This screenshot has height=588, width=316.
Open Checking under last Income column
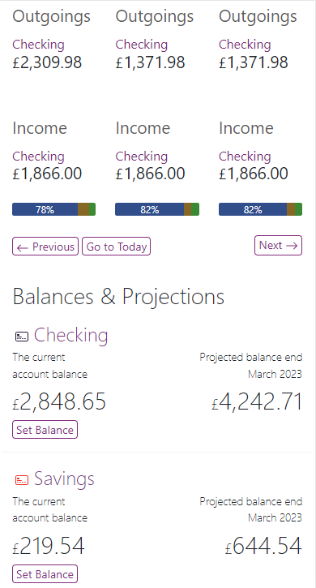click(x=245, y=156)
